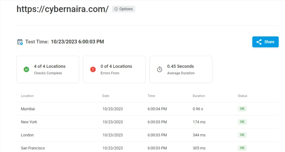285x152 pixels.
Task: Select the London location row
Action: tap(148, 135)
